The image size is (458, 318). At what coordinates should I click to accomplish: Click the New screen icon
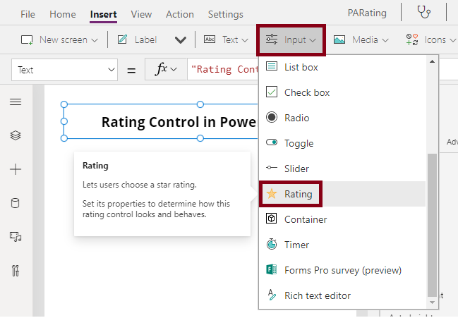coord(27,39)
